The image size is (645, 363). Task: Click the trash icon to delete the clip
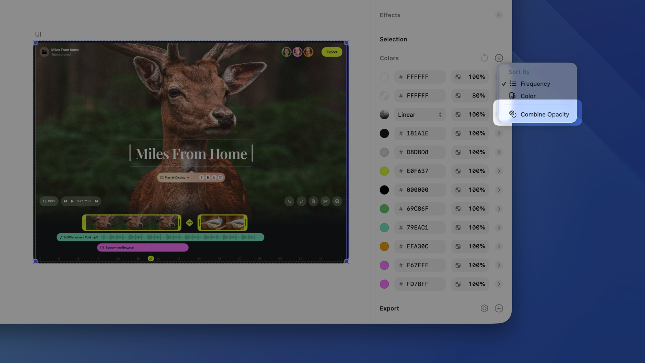(x=313, y=201)
